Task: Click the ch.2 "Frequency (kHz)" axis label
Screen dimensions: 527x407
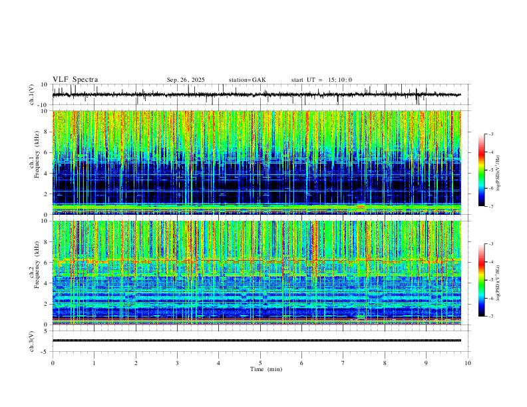Action: pos(37,265)
